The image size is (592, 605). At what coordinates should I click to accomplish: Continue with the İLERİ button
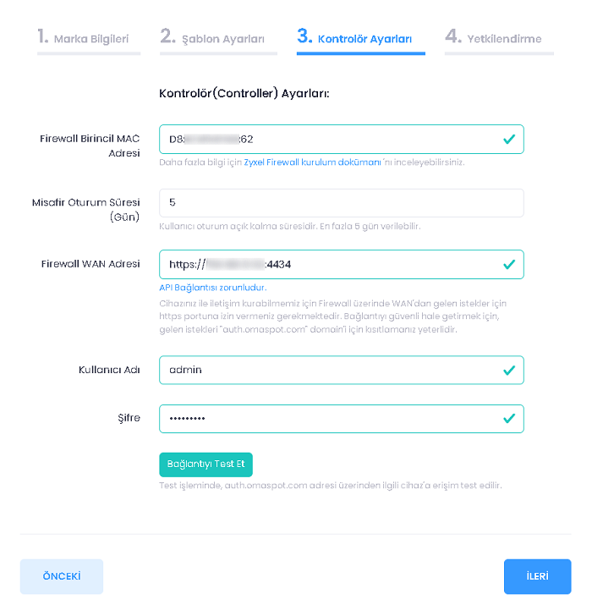pos(537,576)
